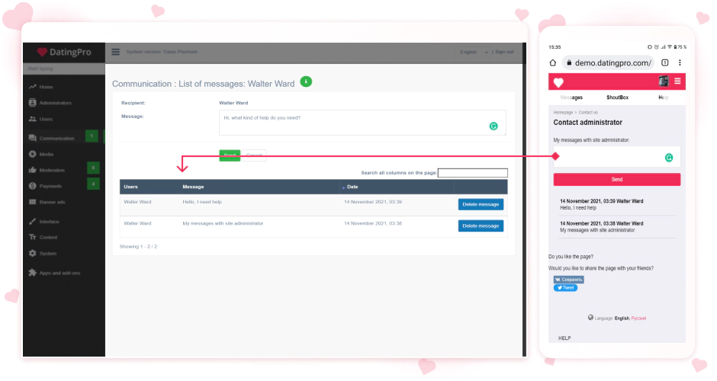Tap white heart logo on mobile site

click(558, 82)
